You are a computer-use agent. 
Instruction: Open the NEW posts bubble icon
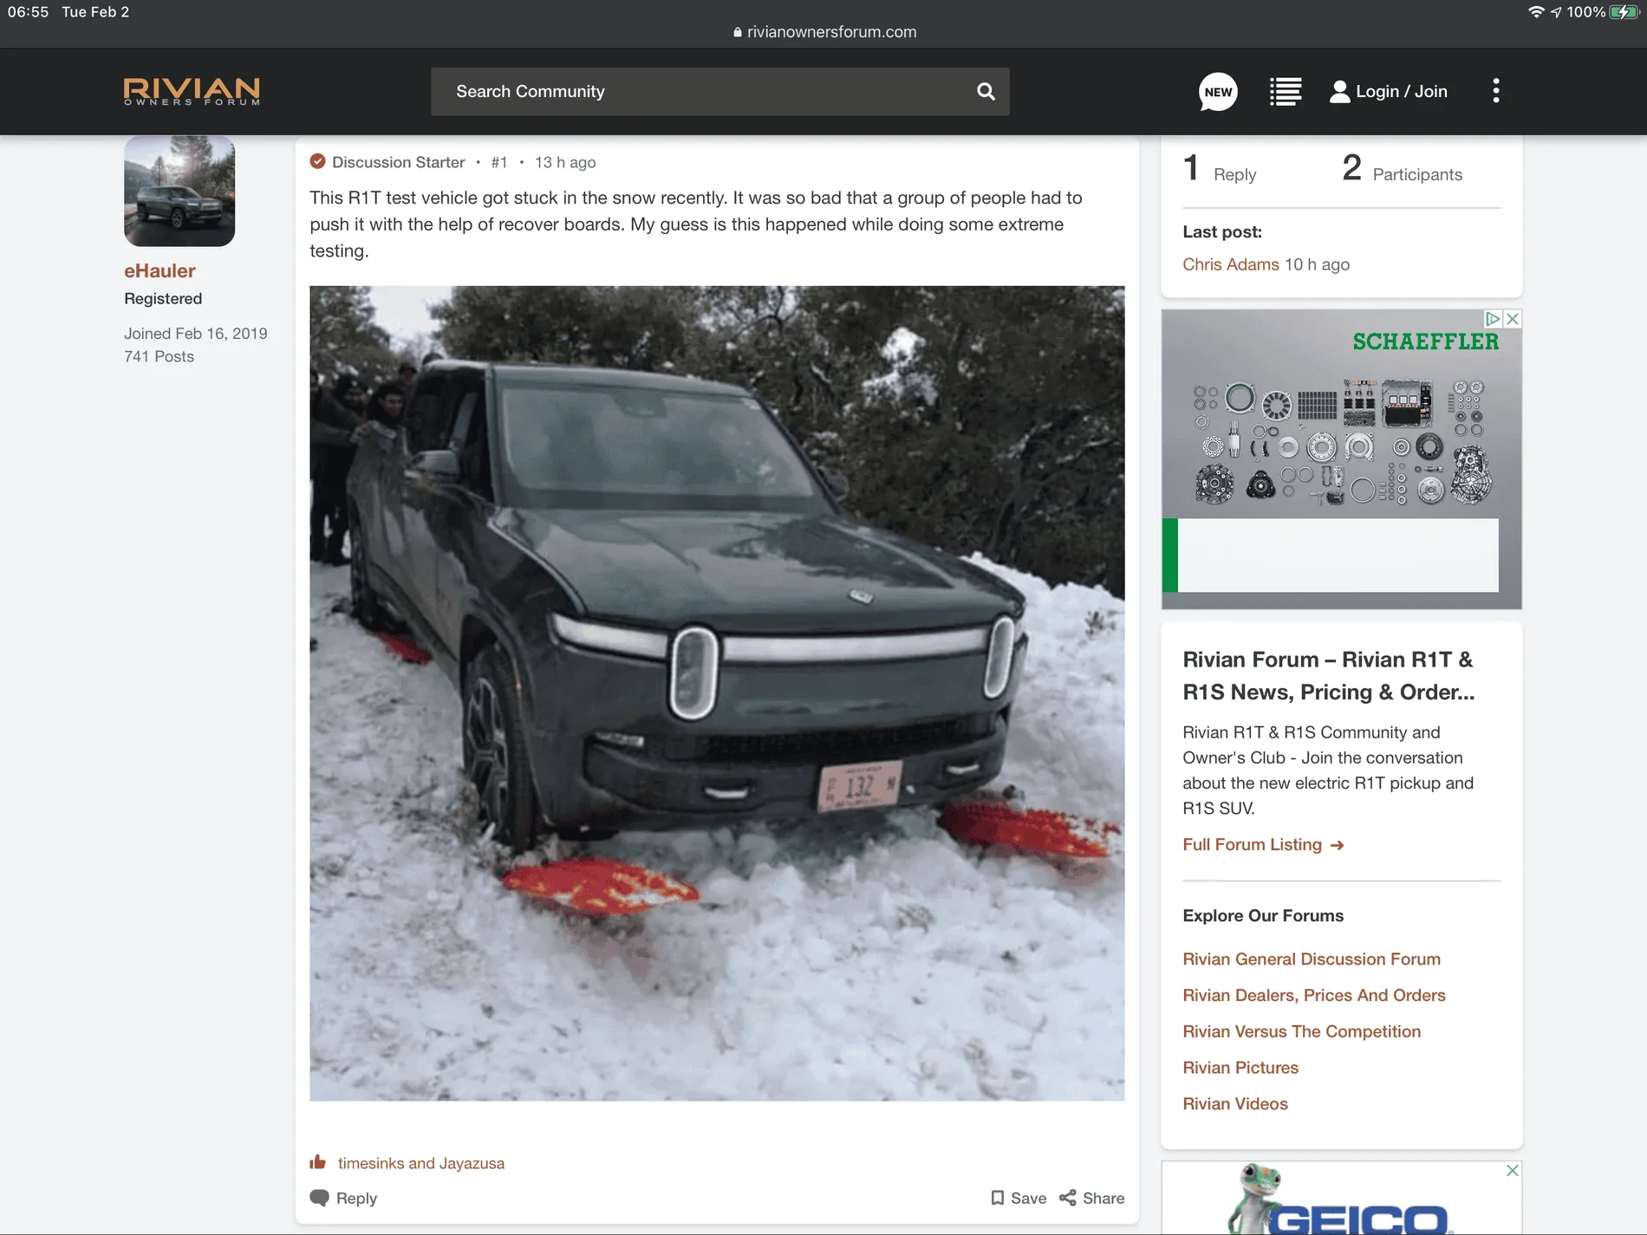pyautogui.click(x=1218, y=91)
